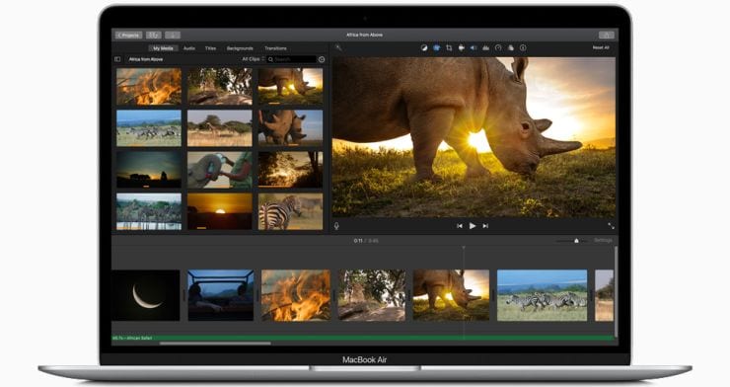Click the 0:11 playhead time readout
The height and width of the screenshot is (387, 730).
point(357,241)
